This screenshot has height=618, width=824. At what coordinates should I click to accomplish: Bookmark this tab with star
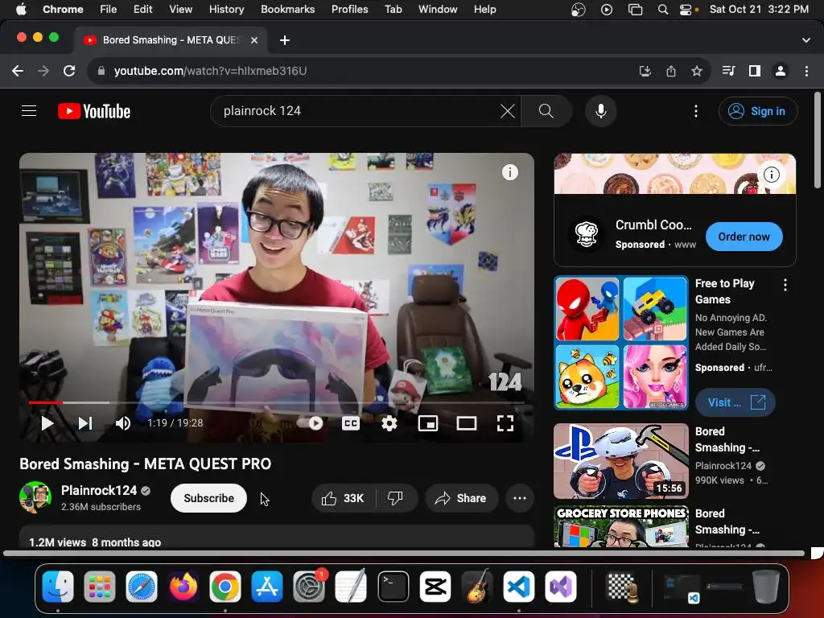(x=696, y=71)
